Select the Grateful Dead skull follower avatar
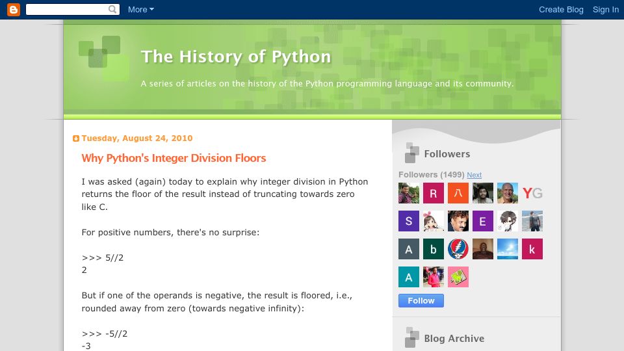The image size is (624, 351). click(458, 249)
